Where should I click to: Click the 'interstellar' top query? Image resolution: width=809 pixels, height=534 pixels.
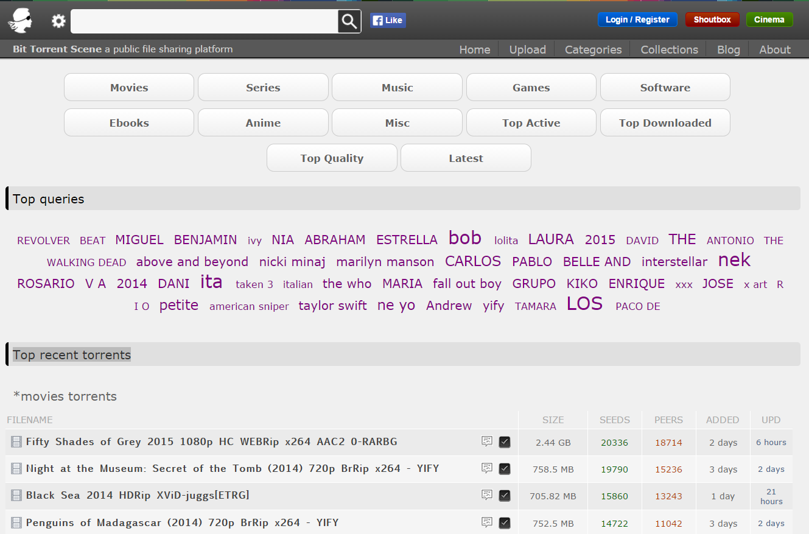(674, 262)
